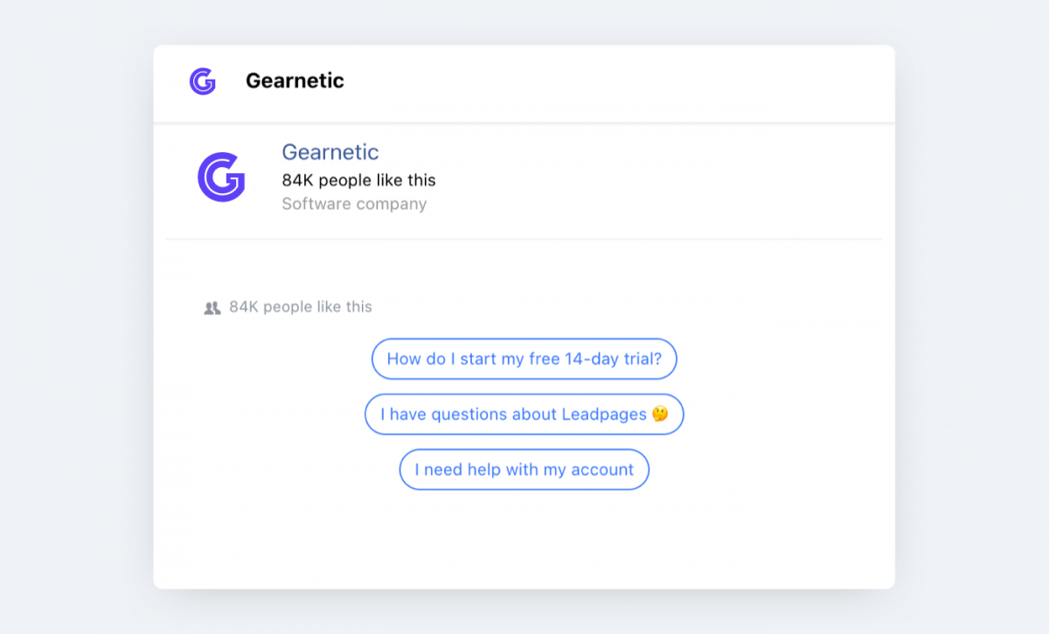The image size is (1049, 634).
Task: Open the blue Gearnetic page name link
Action: [330, 152]
